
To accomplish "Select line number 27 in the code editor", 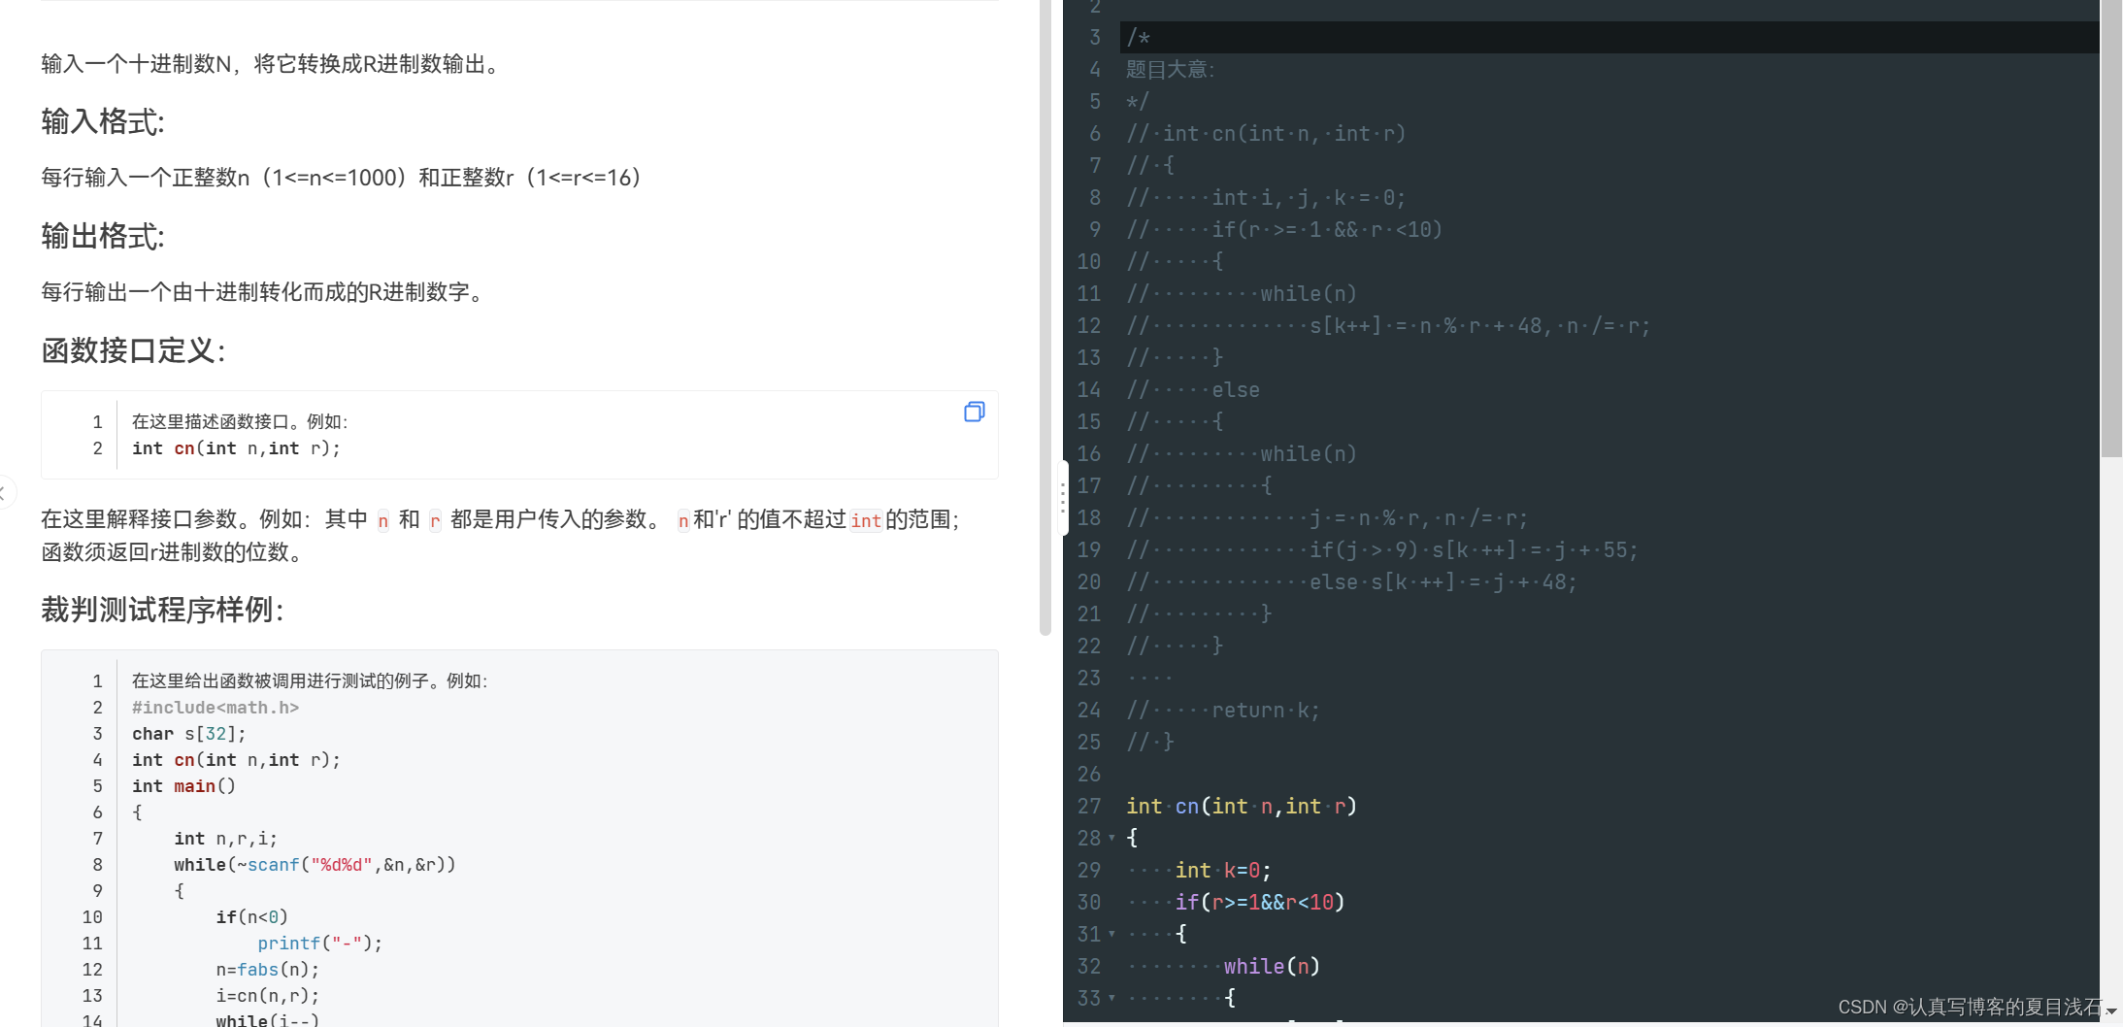I will (x=1089, y=806).
